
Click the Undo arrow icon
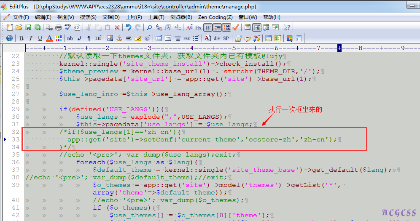pos(128,27)
